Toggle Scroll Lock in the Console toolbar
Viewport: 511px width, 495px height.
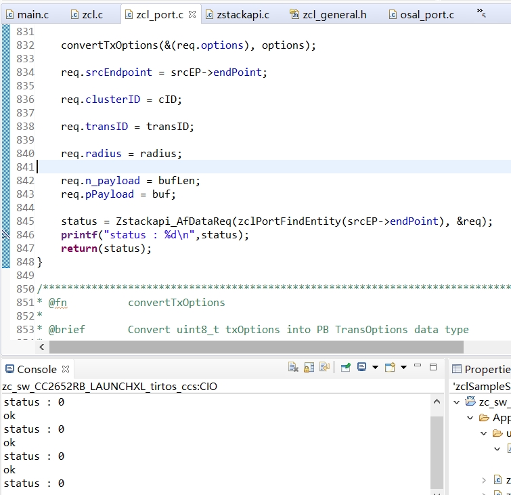click(x=309, y=367)
